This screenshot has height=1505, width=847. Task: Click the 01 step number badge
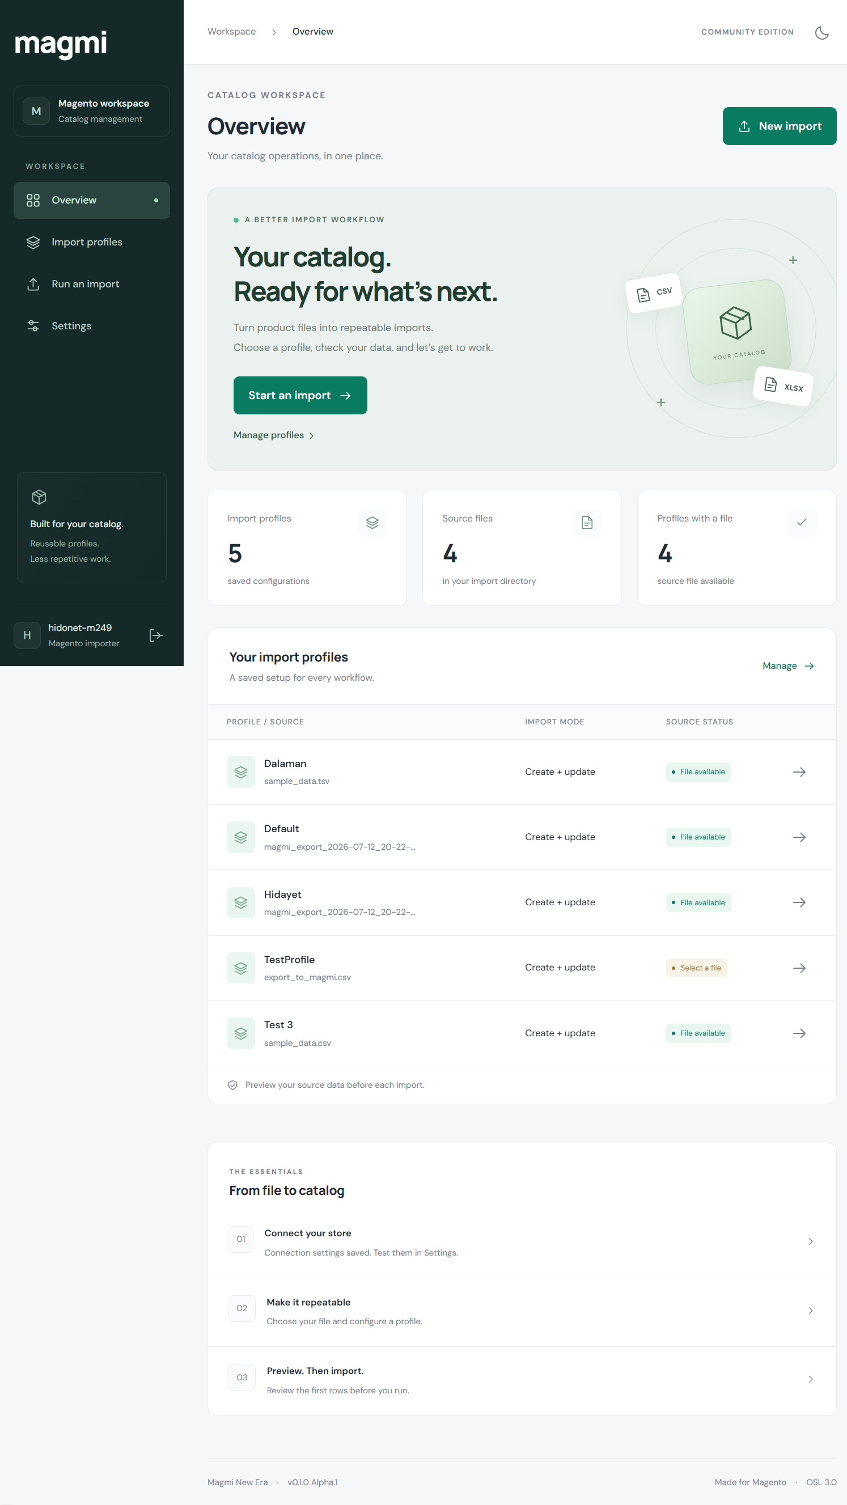tap(241, 1239)
